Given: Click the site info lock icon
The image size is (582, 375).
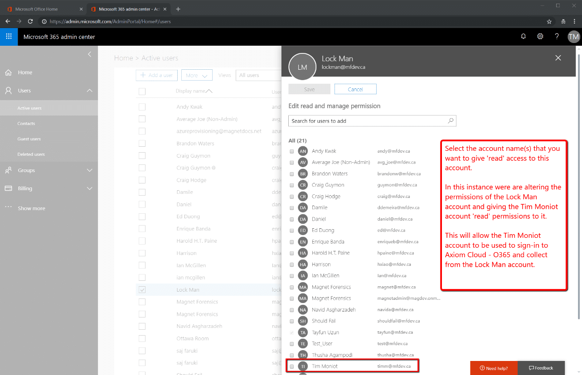Looking at the screenshot, I should tap(44, 21).
